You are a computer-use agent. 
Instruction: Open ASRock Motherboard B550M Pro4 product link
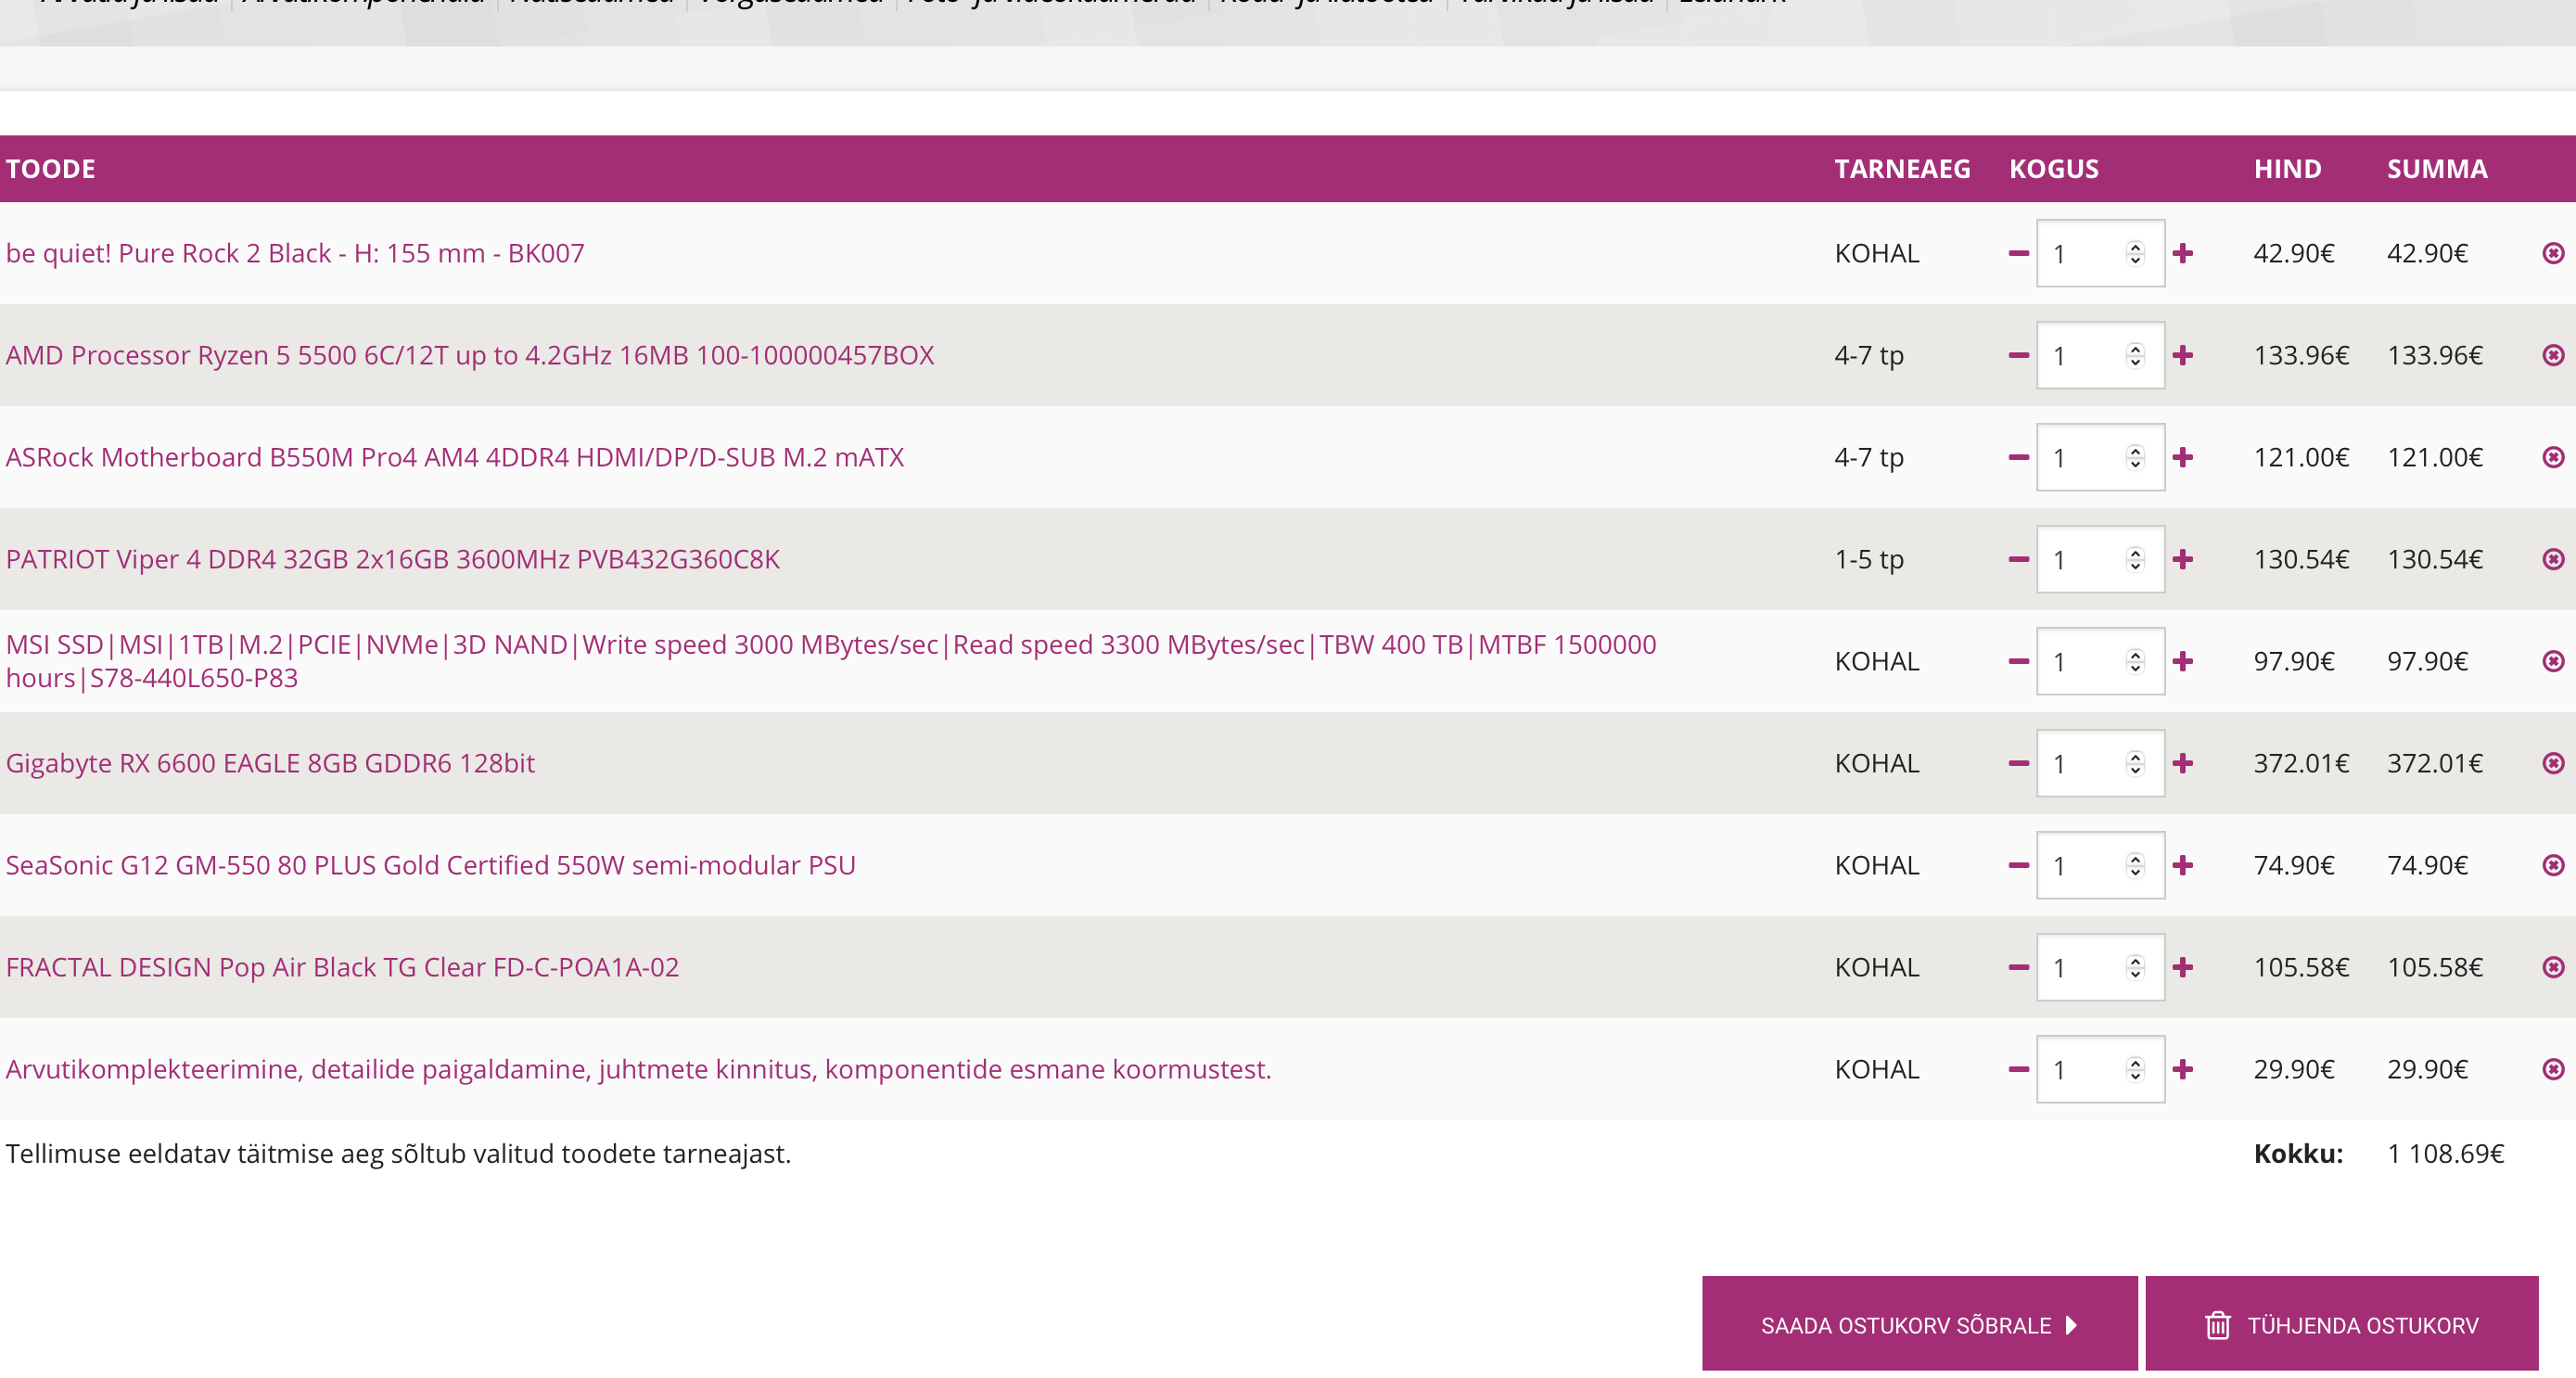455,458
